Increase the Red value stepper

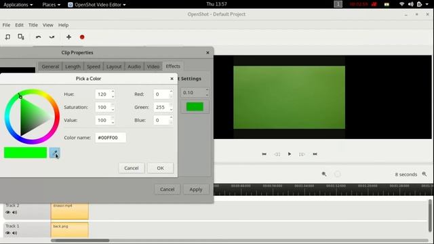pos(171,91)
